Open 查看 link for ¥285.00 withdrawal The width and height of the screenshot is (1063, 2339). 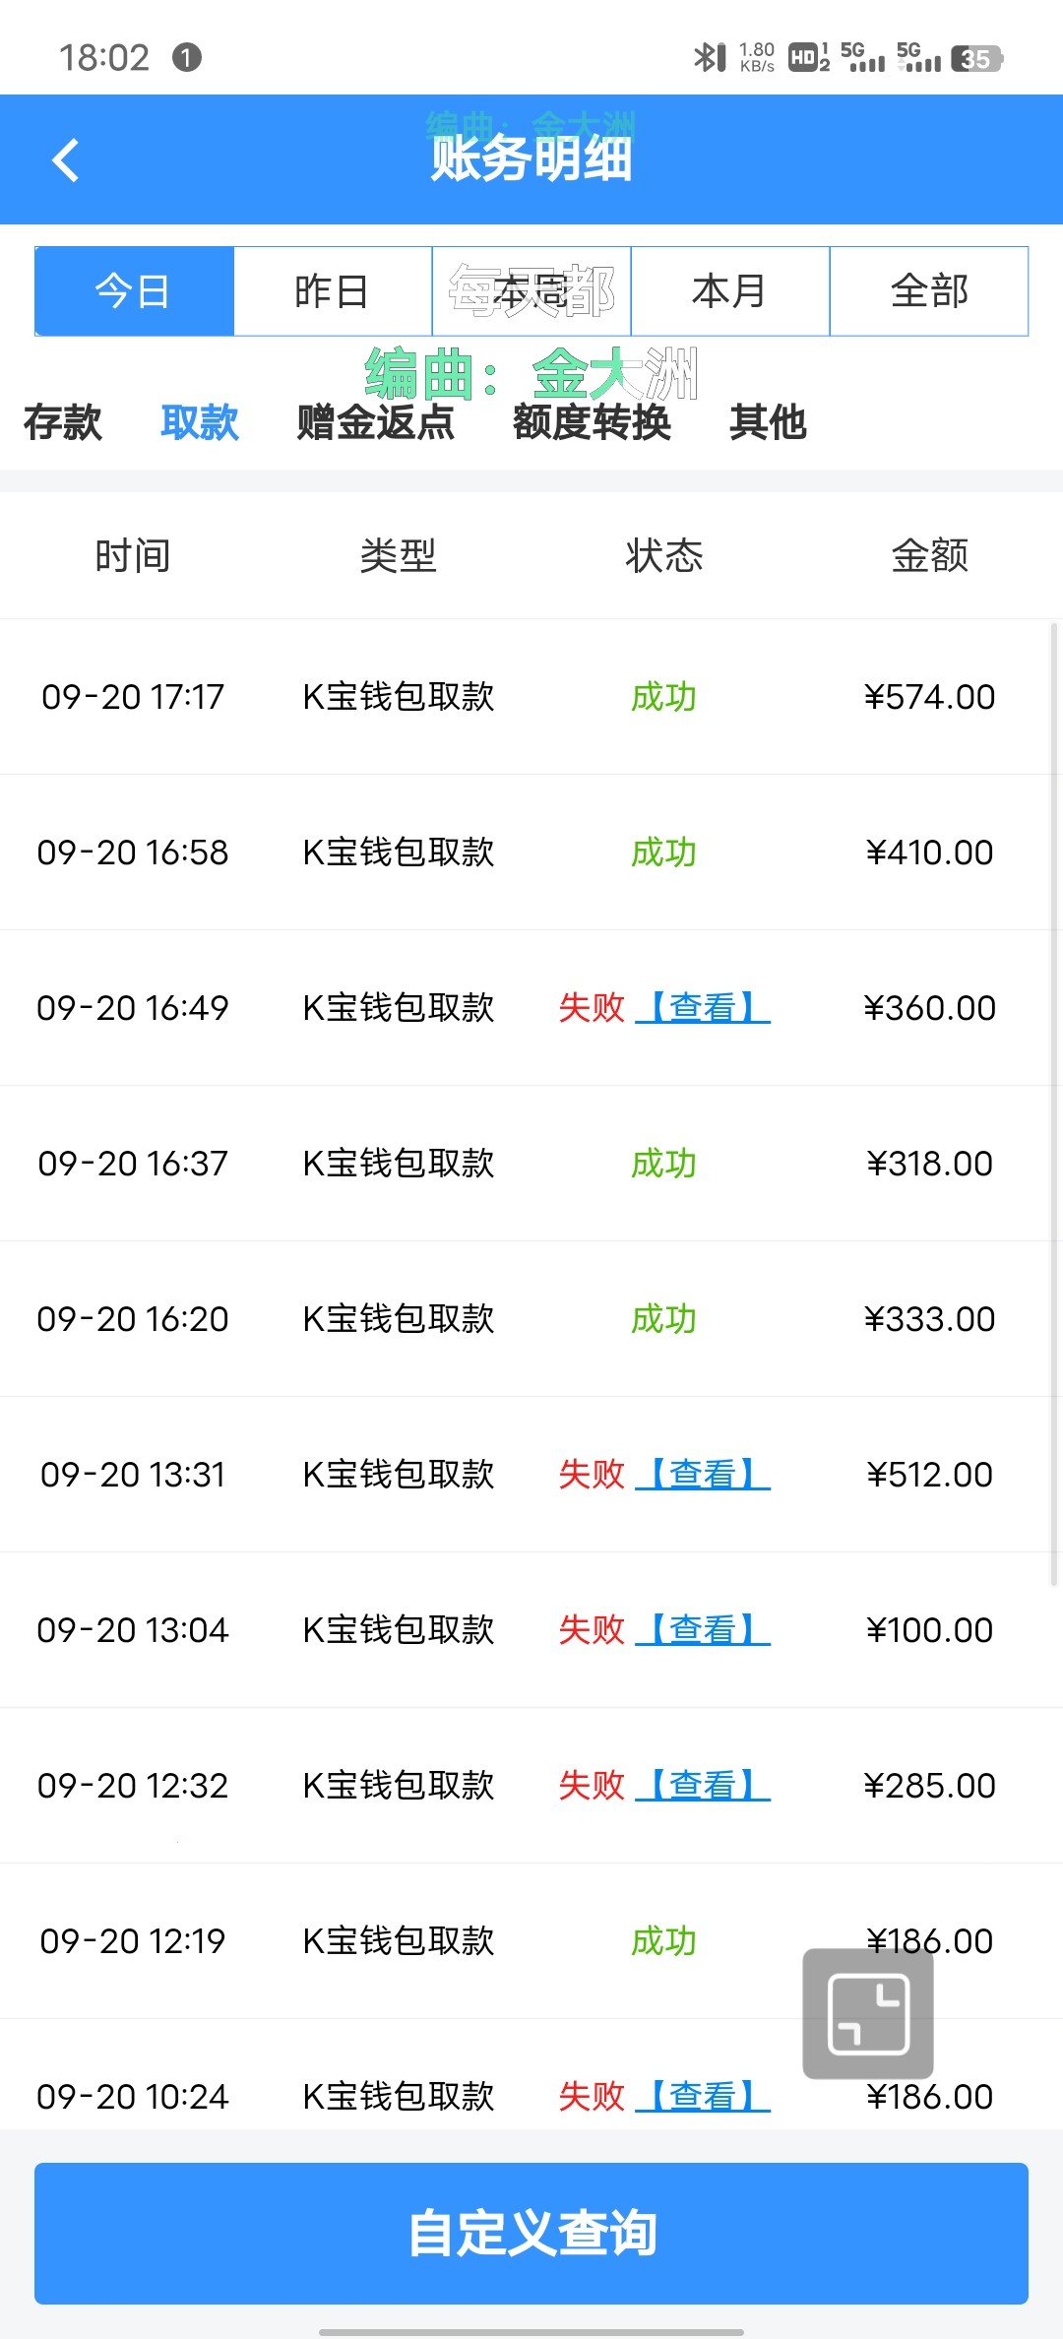pyautogui.click(x=703, y=1786)
